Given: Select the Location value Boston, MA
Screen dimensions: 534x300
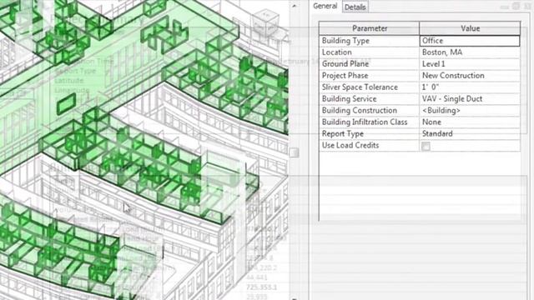Looking at the screenshot, I should tap(470, 52).
